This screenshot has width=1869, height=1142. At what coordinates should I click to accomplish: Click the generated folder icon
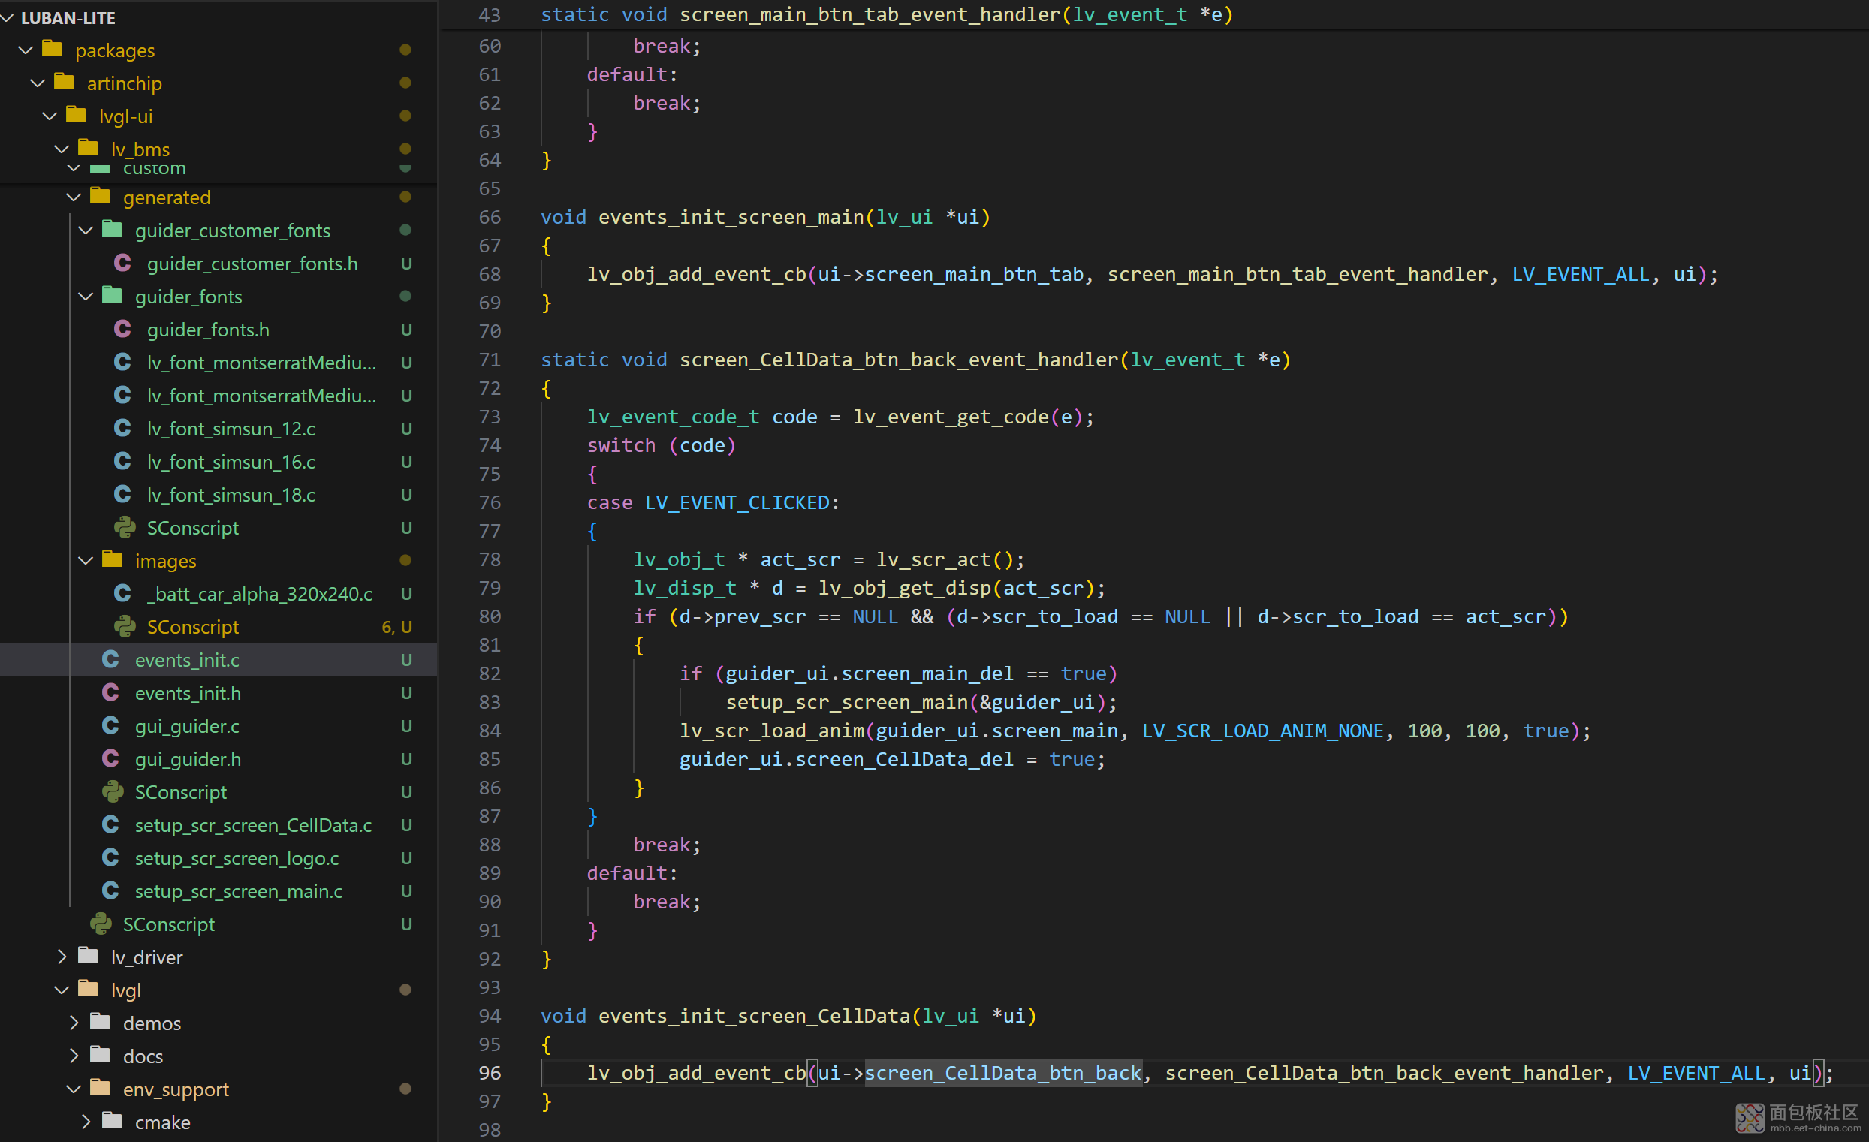pyautogui.click(x=100, y=197)
